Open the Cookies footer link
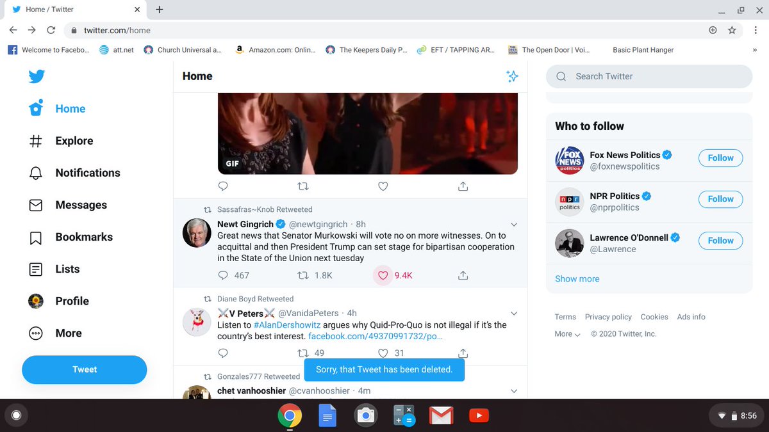The width and height of the screenshot is (769, 432). click(x=654, y=317)
